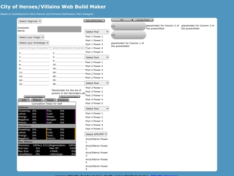Select Pool 1 Power 2
Viewport: 234px width, 176px height.
(x=94, y=40)
